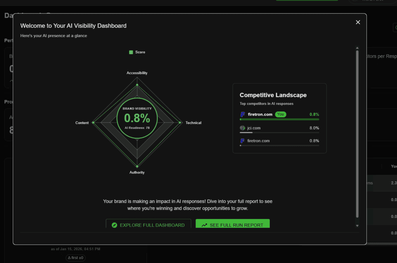Click the Competitive Landscape heading
Viewport: 397px width, 263px height.
pos(273,95)
